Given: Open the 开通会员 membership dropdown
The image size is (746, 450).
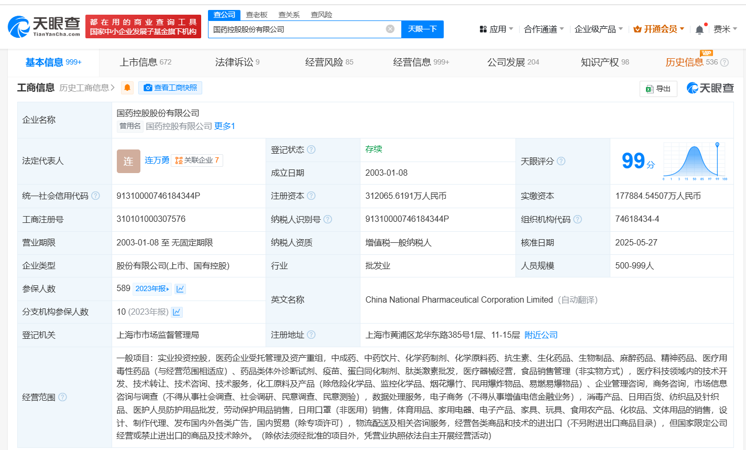Looking at the screenshot, I should click(659, 29).
